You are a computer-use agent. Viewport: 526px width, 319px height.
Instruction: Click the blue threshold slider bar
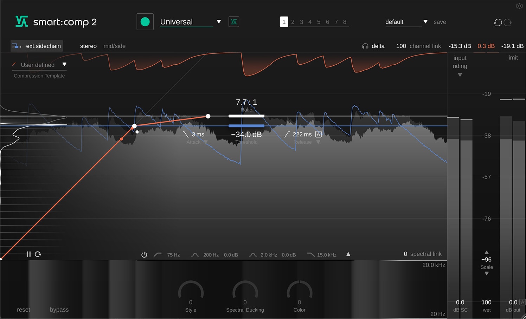coord(246,126)
